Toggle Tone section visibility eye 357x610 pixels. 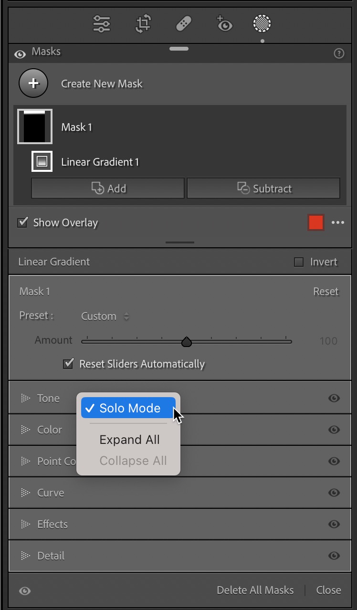[x=334, y=398]
